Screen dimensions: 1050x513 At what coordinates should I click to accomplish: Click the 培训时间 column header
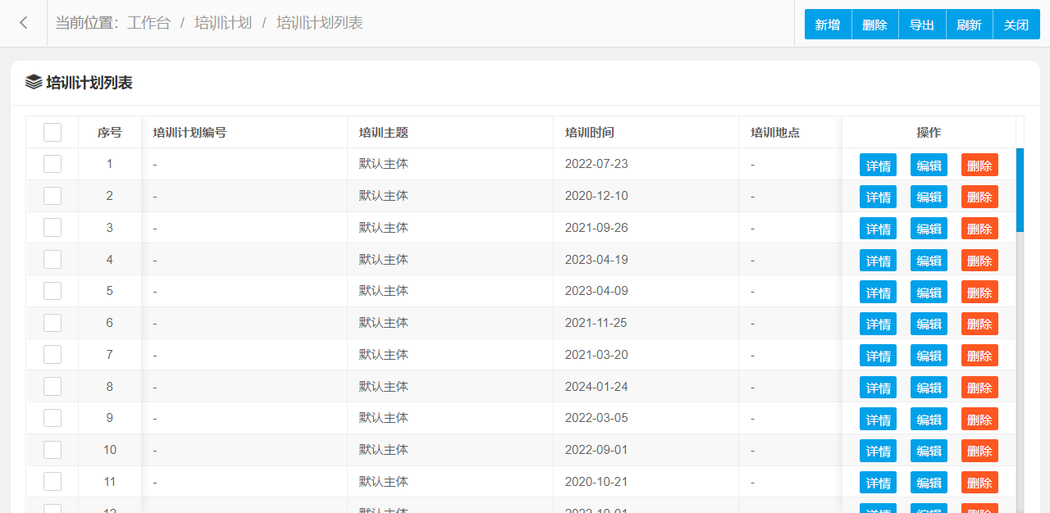tap(590, 132)
